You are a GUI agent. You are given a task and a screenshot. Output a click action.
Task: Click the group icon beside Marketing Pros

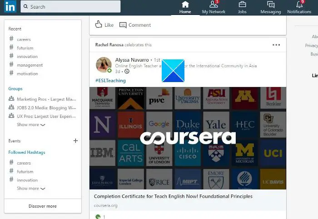pyautogui.click(x=11, y=98)
